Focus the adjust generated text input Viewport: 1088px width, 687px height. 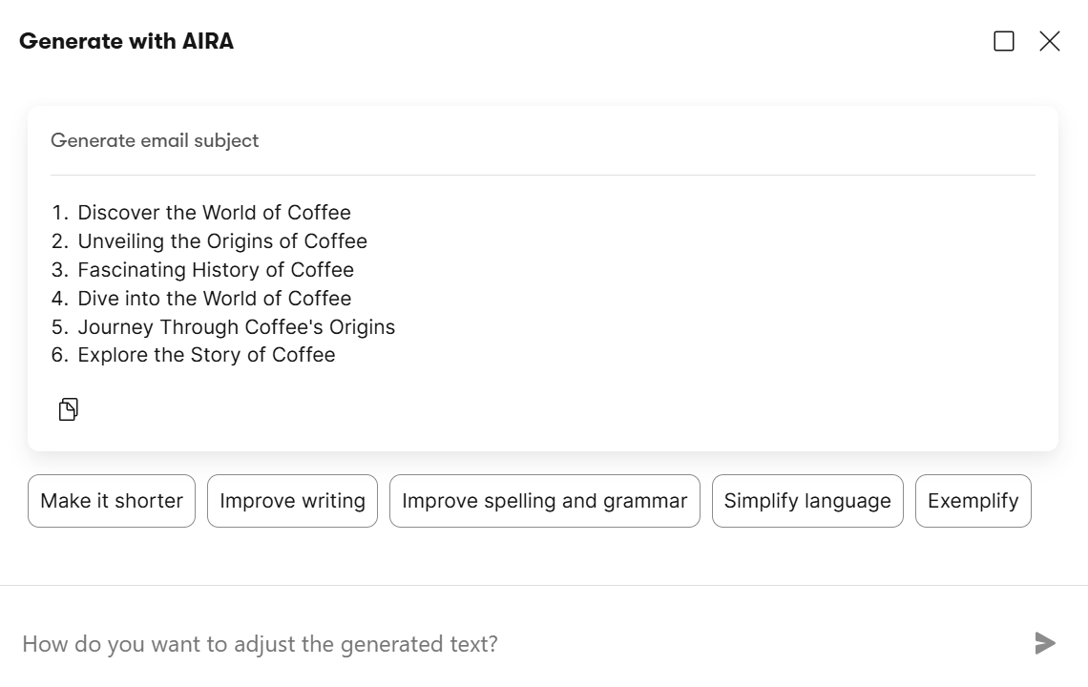tap(515, 644)
